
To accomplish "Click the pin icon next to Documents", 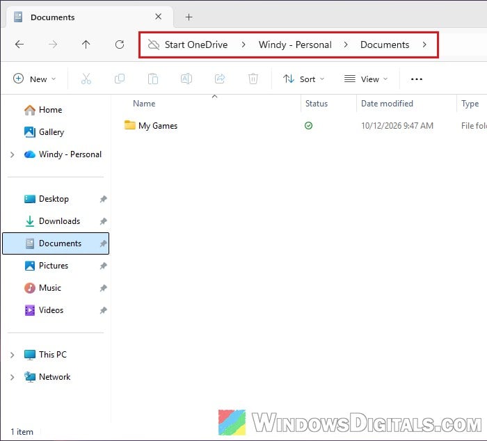I will tap(103, 243).
